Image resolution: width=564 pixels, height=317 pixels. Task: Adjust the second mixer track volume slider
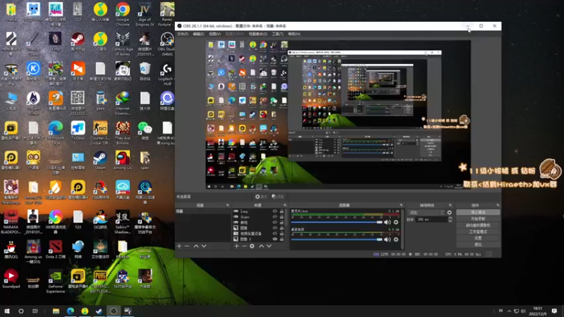pos(337,240)
